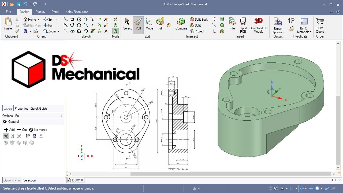The image size is (343, 193).
Task: Open the Help / Resources tab
Action: pyautogui.click(x=77, y=12)
